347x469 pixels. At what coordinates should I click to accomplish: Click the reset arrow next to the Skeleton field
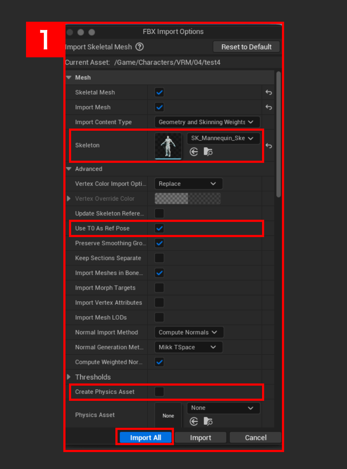pos(268,146)
